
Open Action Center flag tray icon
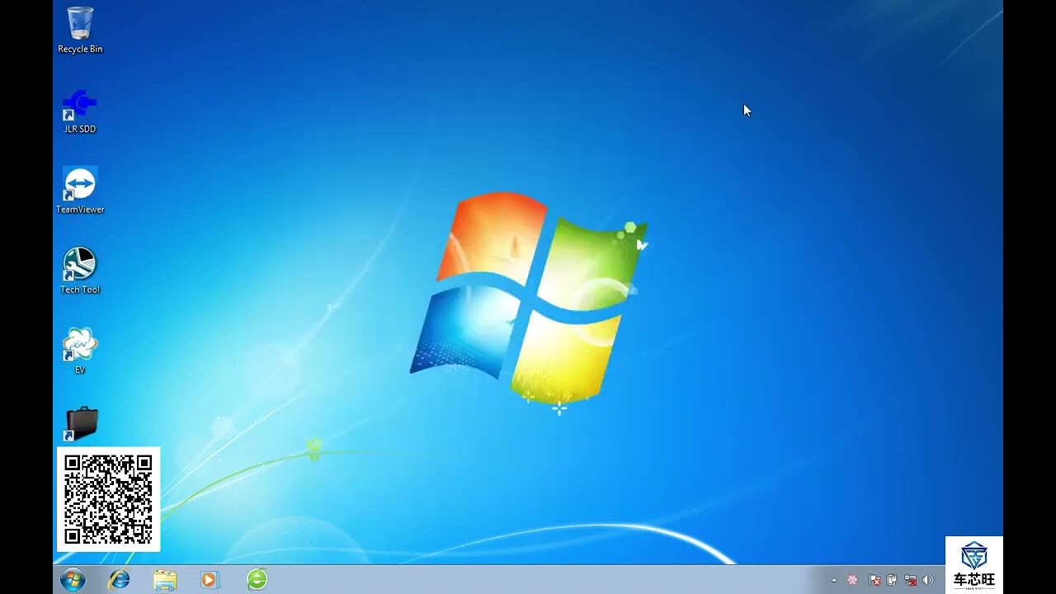[874, 581]
